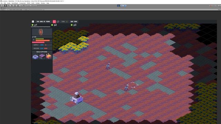The image size is (221, 124).
Task: Open the Assets menu
Action: (x=9, y=3)
